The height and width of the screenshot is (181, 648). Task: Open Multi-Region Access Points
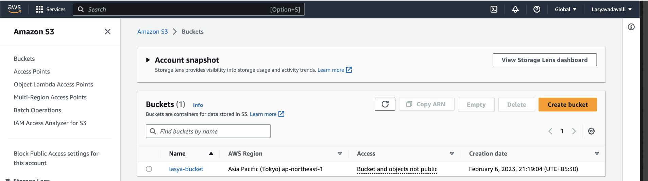50,97
